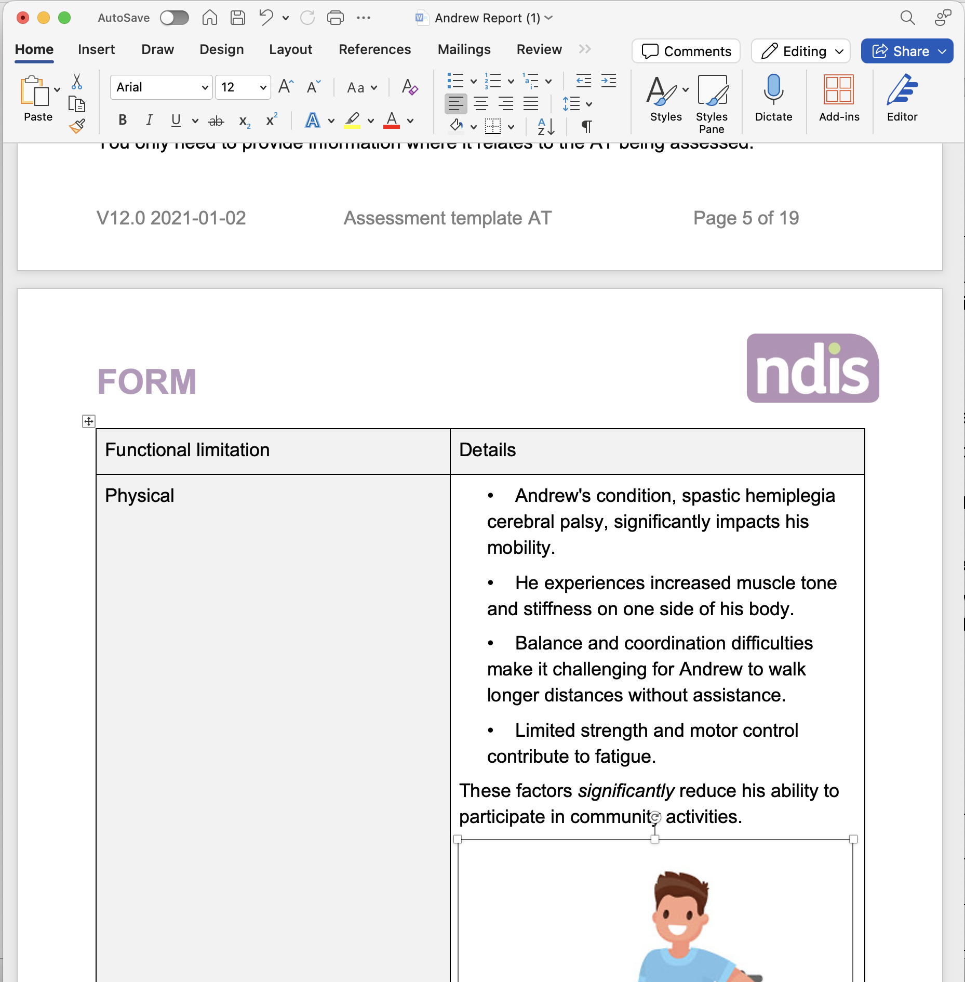
Task: Toggle the AutoSave switch
Action: (x=174, y=18)
